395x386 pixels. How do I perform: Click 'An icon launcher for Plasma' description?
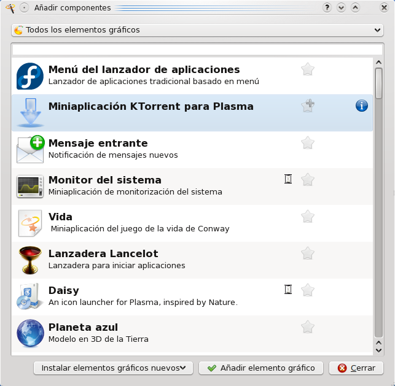(x=143, y=302)
